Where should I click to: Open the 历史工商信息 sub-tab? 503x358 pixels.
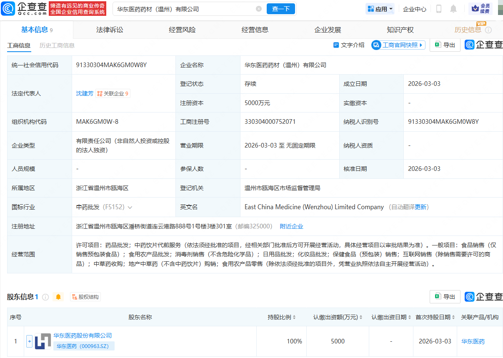click(57, 45)
